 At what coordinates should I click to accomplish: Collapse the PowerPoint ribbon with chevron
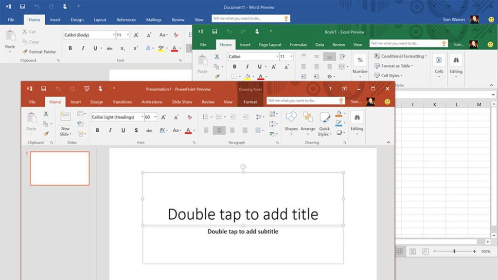click(x=388, y=142)
